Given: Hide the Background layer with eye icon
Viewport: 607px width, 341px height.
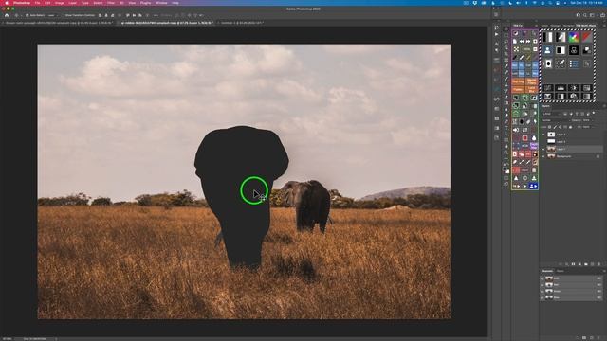Looking at the screenshot, I should [543, 156].
